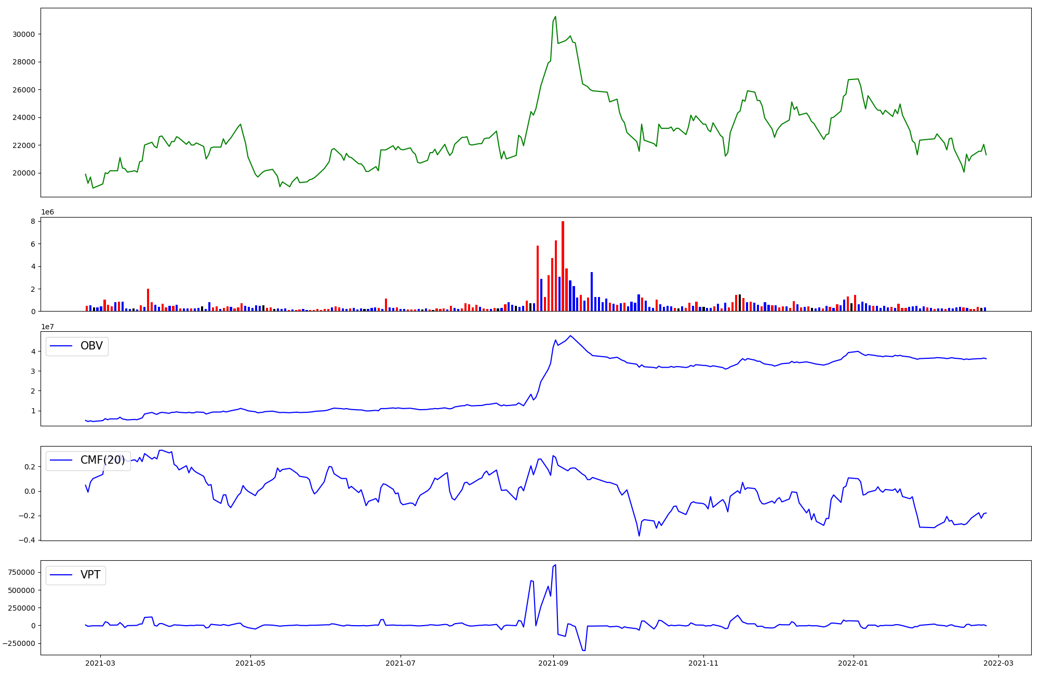Click the 2022-03 x-axis date label
Image resolution: width=1039 pixels, height=675 pixels.
[998, 663]
